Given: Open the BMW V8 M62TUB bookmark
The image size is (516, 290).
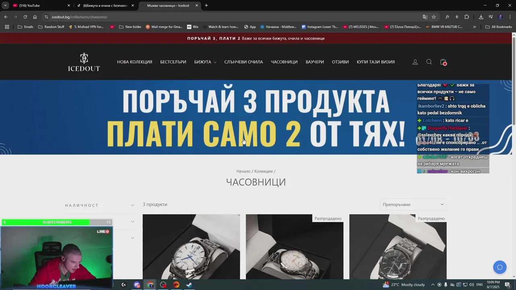Looking at the screenshot, I should [443, 27].
